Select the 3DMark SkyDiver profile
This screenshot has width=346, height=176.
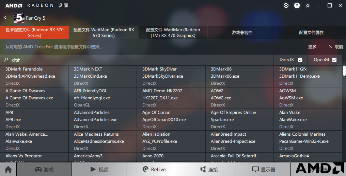pyautogui.click(x=171, y=76)
